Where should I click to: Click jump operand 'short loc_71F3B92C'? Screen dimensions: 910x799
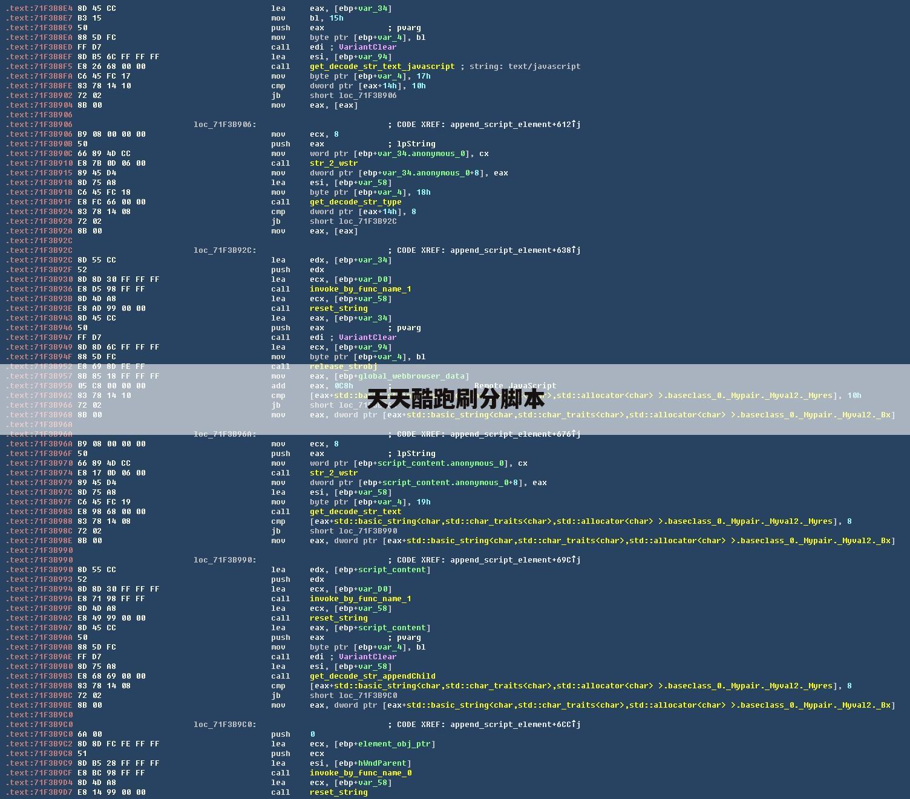pyautogui.click(x=353, y=221)
